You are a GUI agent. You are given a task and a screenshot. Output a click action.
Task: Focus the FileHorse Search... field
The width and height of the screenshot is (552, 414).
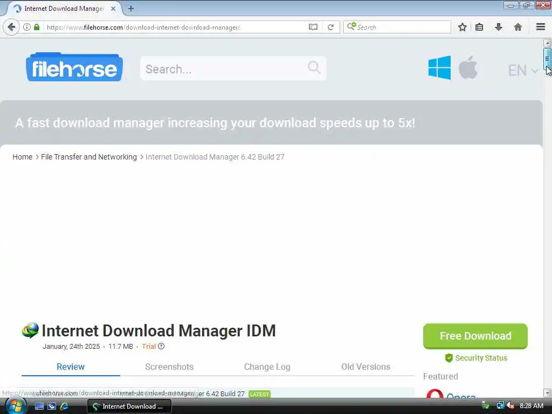click(233, 68)
